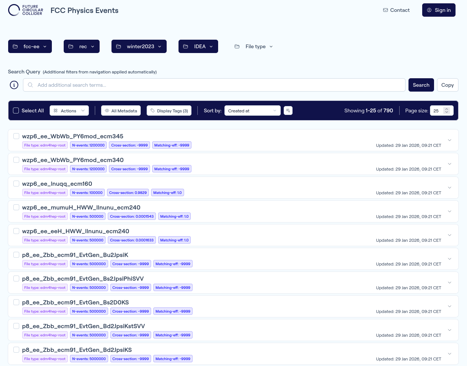Click the Copy button
Image resolution: width=467 pixels, height=366 pixels.
[x=447, y=85]
